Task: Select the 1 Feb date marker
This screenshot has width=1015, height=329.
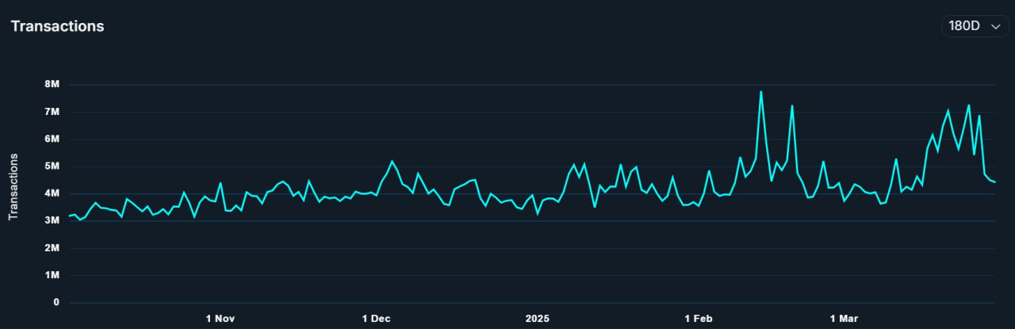Action: [x=698, y=319]
